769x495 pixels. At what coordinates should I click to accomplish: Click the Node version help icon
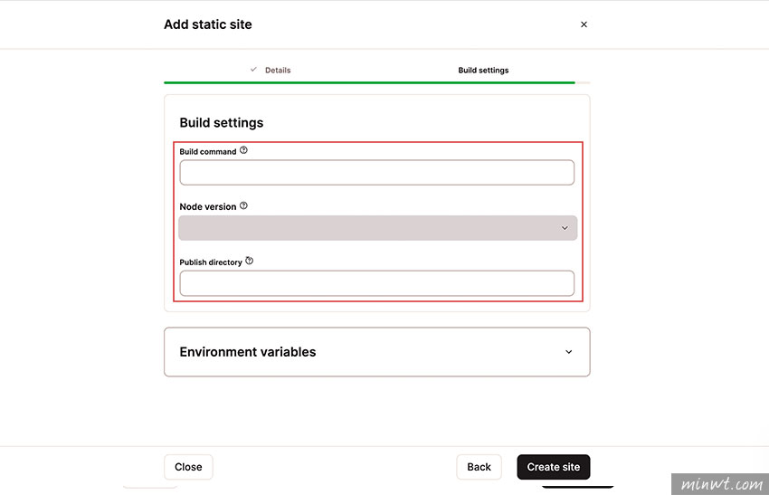coord(243,206)
